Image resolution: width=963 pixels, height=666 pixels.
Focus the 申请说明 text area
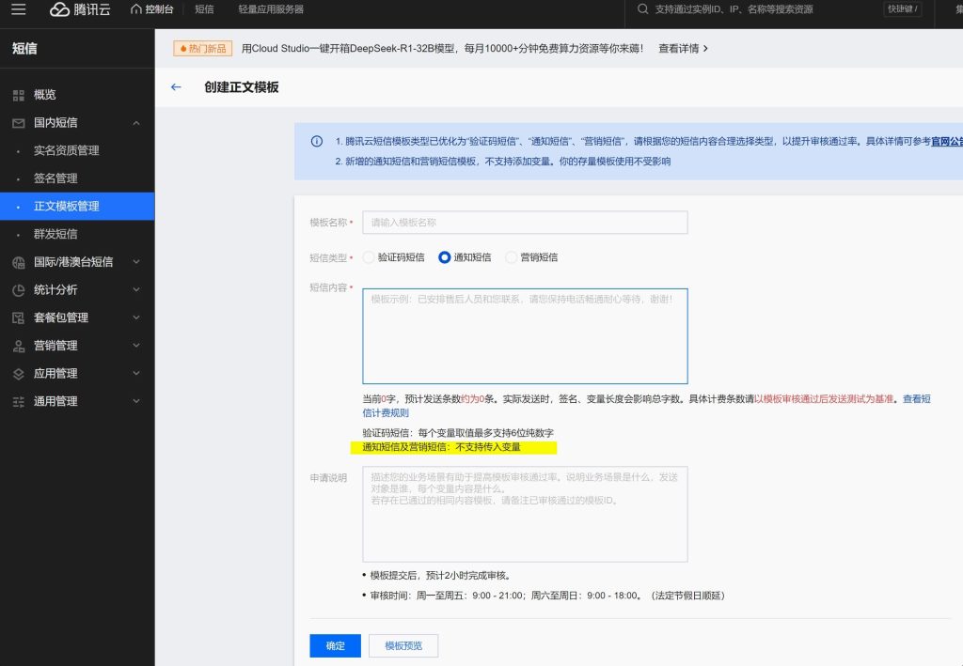tap(525, 514)
